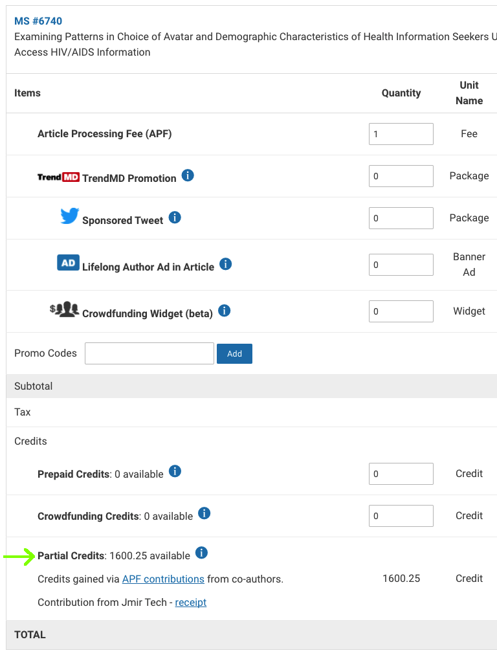Click info icon for Crowdfunding Widget
This screenshot has width=497, height=657.
coord(225,311)
